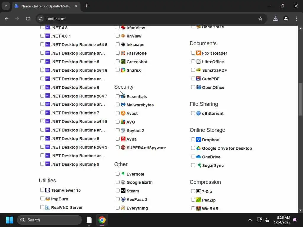Screen dimensions: 303x227
Task: Click the Inkscape icon
Action: [123, 44]
